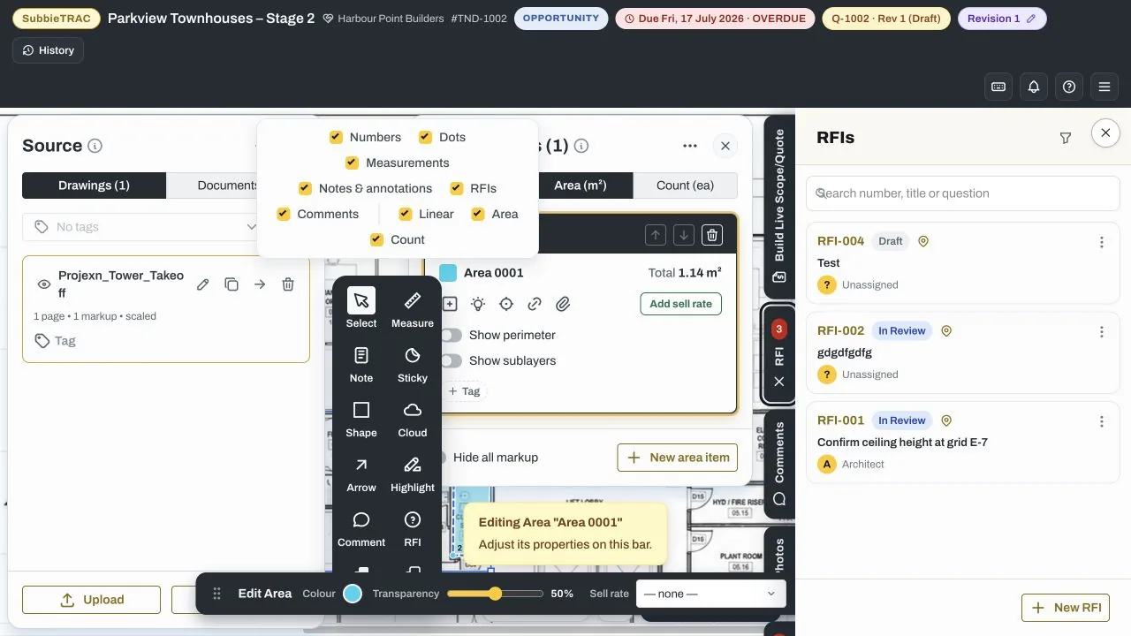
Task: Duplicate the Projexn_Tower_Takeoff drawing
Action: coord(232,284)
